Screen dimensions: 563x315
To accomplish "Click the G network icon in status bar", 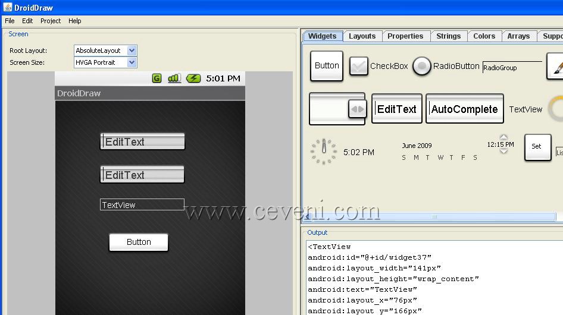I will [x=157, y=78].
